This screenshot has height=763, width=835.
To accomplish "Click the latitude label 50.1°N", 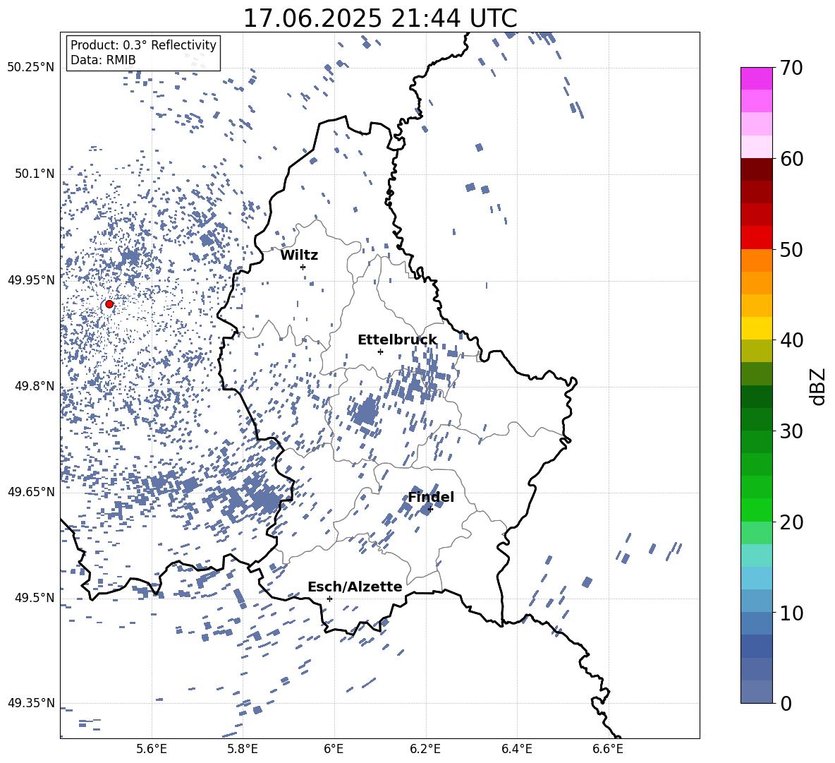I will [35, 174].
